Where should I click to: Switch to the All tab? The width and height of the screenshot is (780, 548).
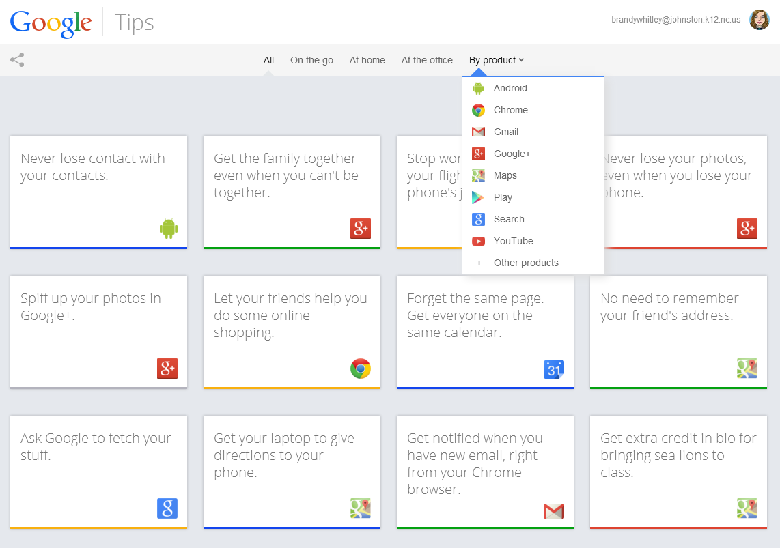(x=268, y=60)
